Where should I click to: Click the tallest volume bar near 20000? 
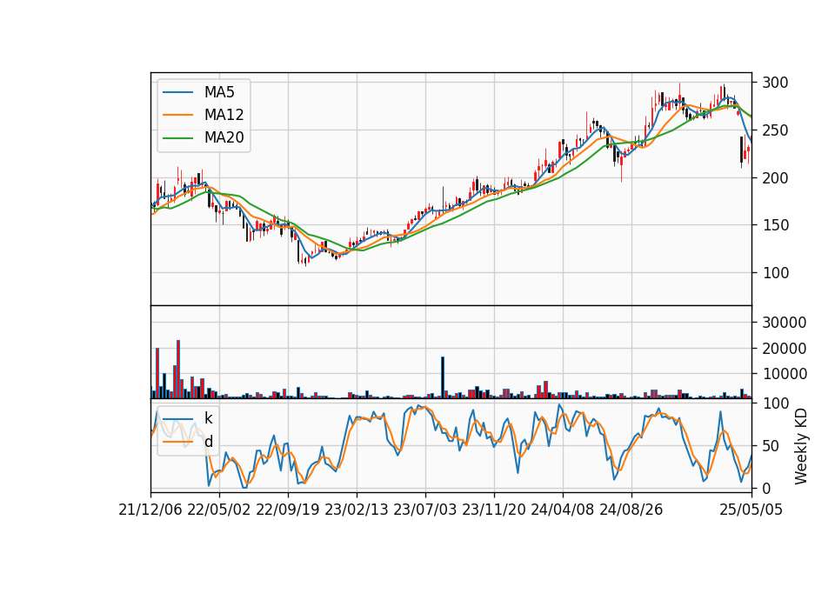(x=178, y=370)
